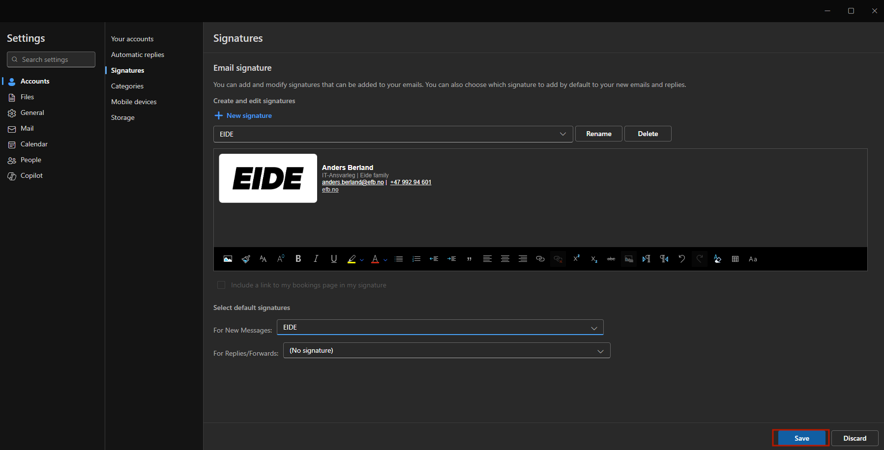Open General settings section
The image size is (884, 450).
pyautogui.click(x=32, y=112)
